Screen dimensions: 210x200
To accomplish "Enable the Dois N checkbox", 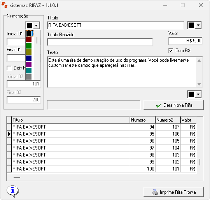I will [x=9, y=68].
